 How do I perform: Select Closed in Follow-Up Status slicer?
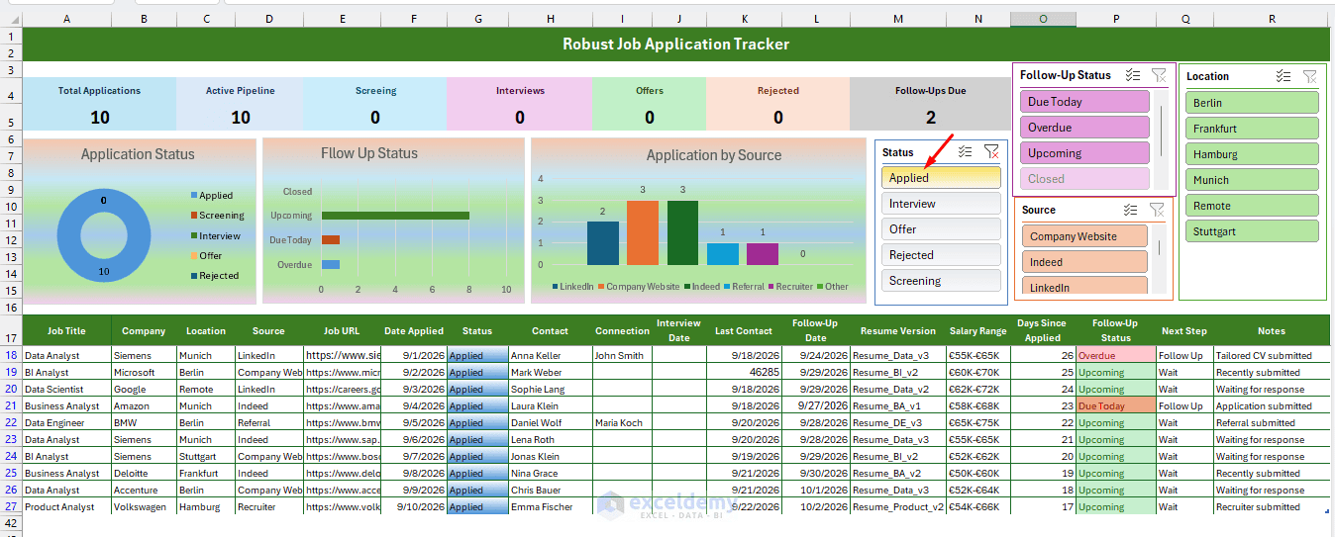tap(1084, 179)
